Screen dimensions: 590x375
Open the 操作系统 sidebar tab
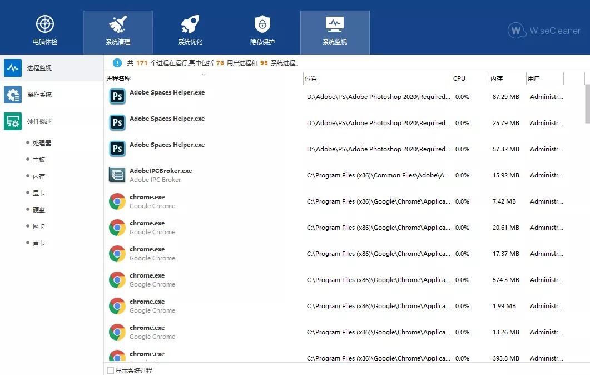pos(39,95)
